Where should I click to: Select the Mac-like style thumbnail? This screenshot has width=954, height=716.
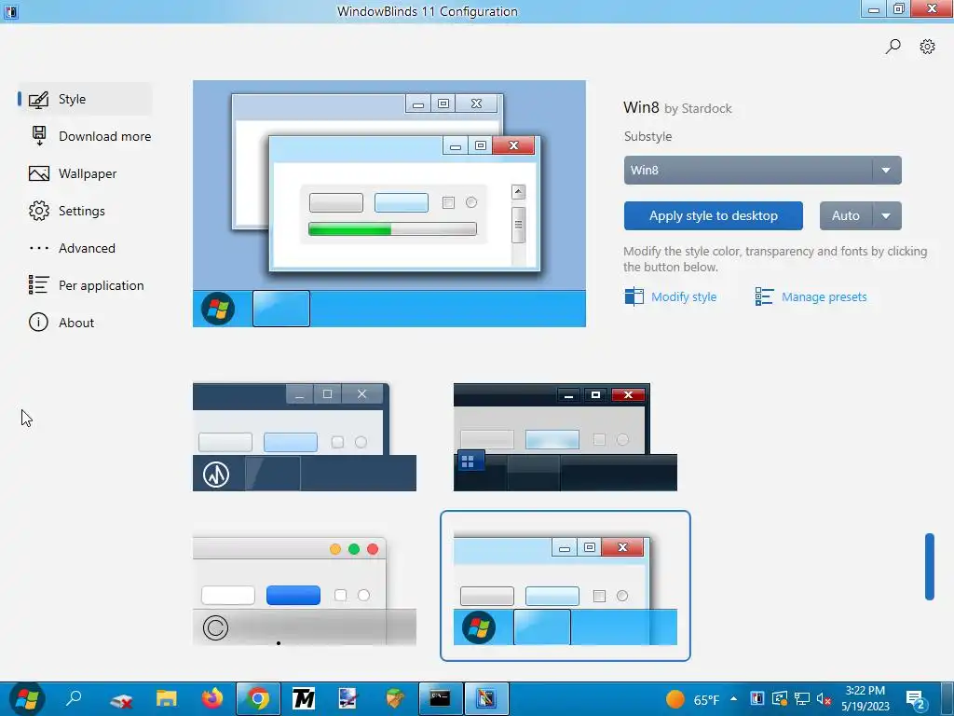pyautogui.click(x=305, y=590)
